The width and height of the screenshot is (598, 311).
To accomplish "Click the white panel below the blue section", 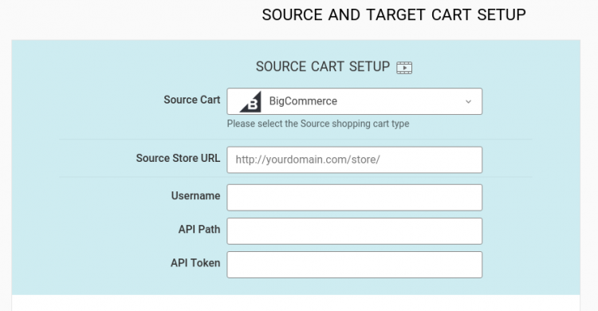I will (296, 303).
